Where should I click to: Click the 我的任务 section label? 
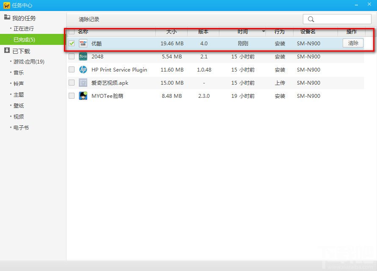coord(24,18)
